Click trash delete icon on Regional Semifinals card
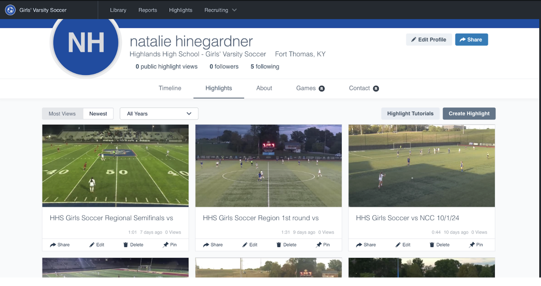 click(126, 245)
